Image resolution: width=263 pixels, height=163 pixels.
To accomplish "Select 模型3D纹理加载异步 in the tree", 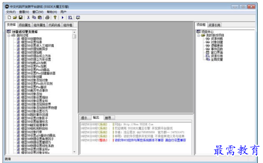I will (x=34, y=49).
